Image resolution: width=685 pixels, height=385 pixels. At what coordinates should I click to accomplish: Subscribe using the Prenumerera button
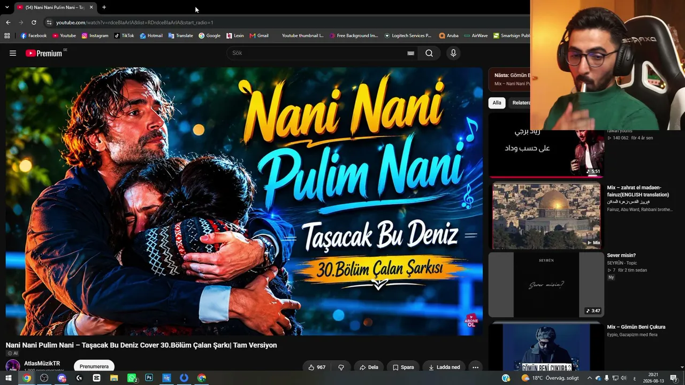[x=94, y=366]
